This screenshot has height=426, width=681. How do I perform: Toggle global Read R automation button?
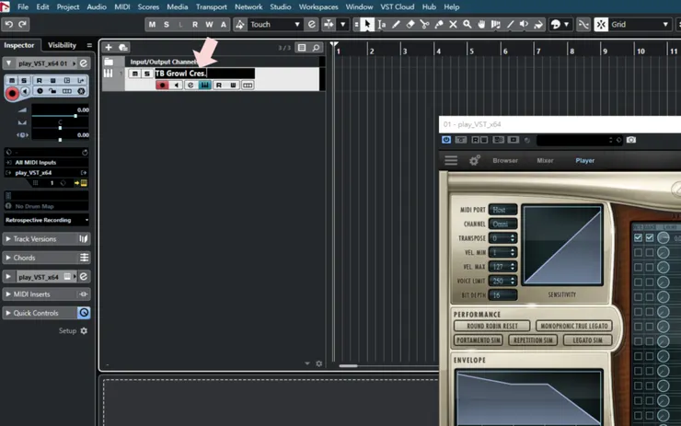tap(195, 24)
